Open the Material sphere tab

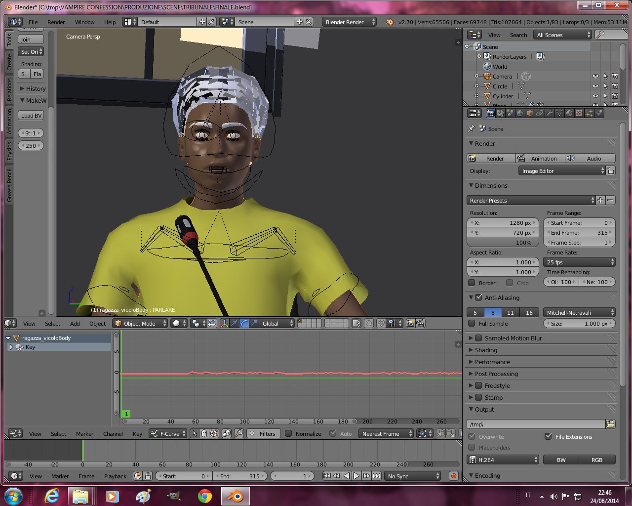click(569, 113)
